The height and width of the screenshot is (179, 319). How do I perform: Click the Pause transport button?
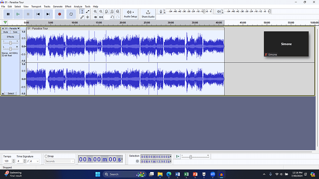[8, 14]
